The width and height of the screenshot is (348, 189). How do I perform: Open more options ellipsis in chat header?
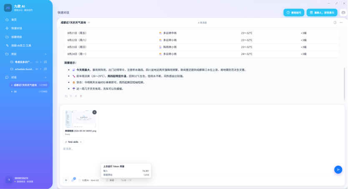[x=341, y=22]
